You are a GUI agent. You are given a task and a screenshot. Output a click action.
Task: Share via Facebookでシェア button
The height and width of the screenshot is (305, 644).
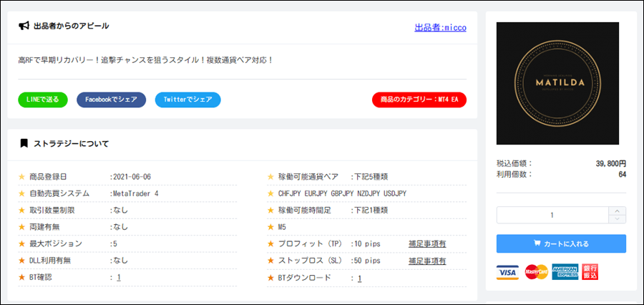pos(112,100)
